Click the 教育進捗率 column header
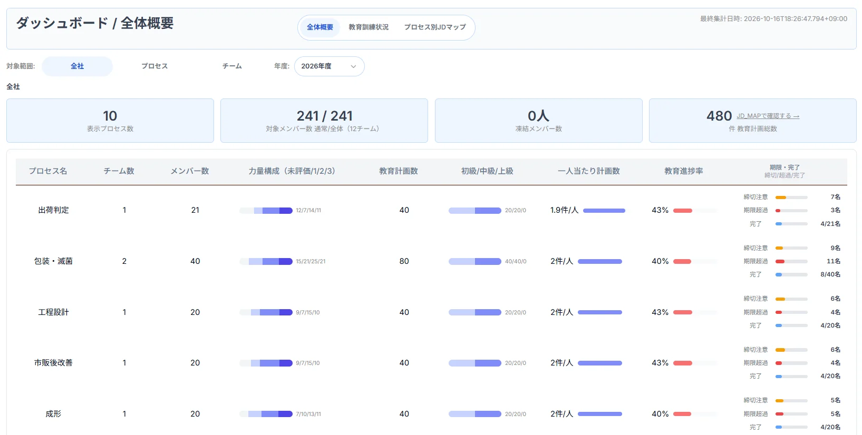The image size is (862, 435). (x=684, y=171)
